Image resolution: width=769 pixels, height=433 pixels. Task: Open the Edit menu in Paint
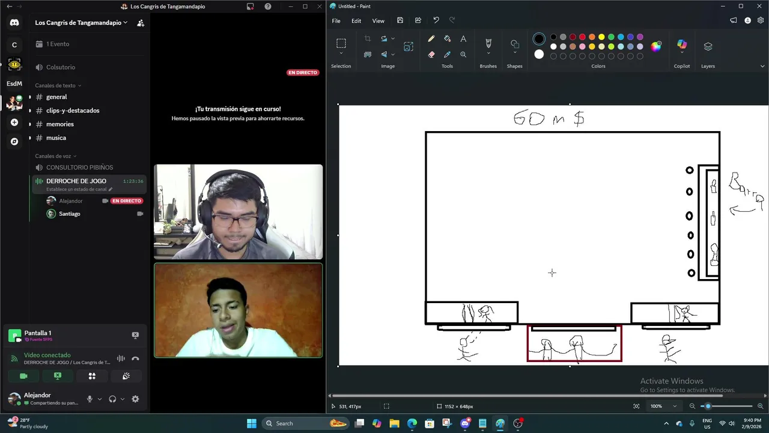tap(356, 20)
